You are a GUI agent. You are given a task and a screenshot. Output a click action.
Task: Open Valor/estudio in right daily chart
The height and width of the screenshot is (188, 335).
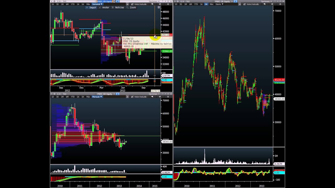click(251, 4)
